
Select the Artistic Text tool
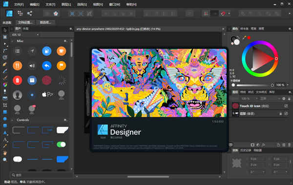(5, 139)
